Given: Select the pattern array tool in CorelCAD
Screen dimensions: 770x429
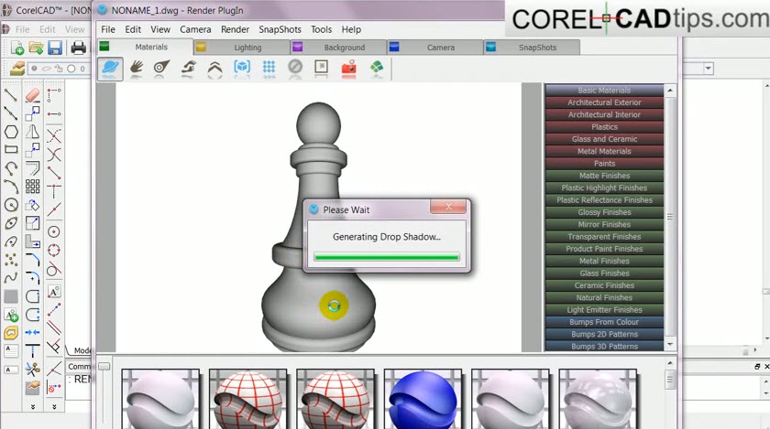Looking at the screenshot, I should [x=32, y=187].
